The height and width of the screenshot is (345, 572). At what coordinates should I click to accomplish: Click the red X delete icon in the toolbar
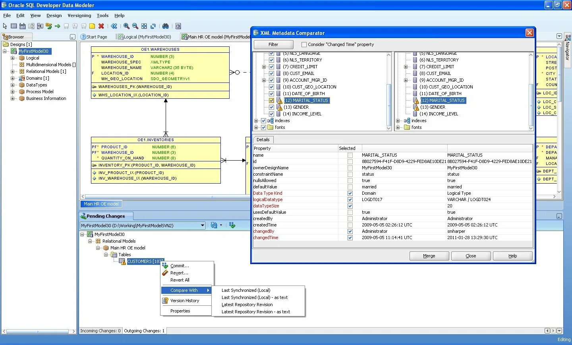click(101, 26)
